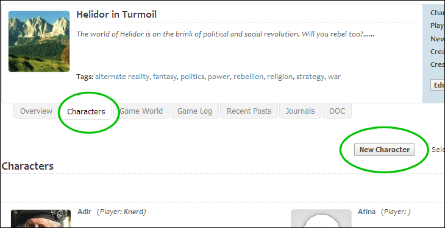Click the Helidor mountain landscape thumbnail
445x228 pixels.
[x=39, y=41]
